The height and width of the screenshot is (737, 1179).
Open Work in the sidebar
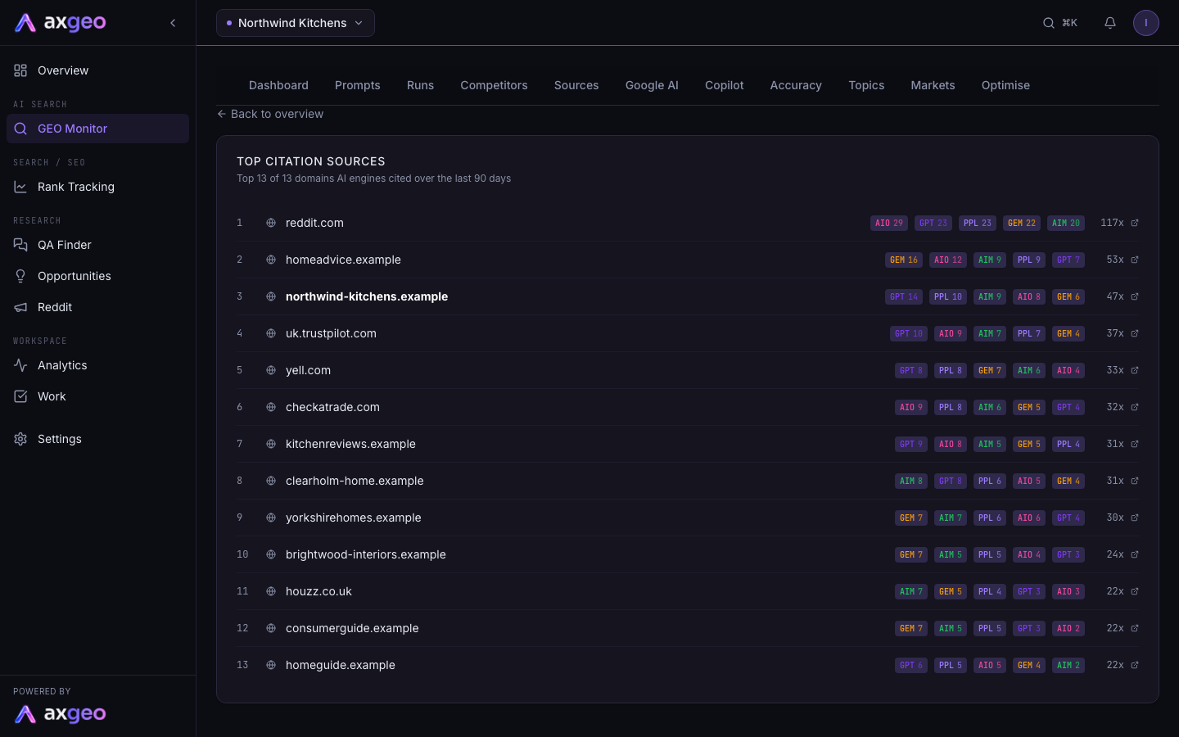coord(97,396)
